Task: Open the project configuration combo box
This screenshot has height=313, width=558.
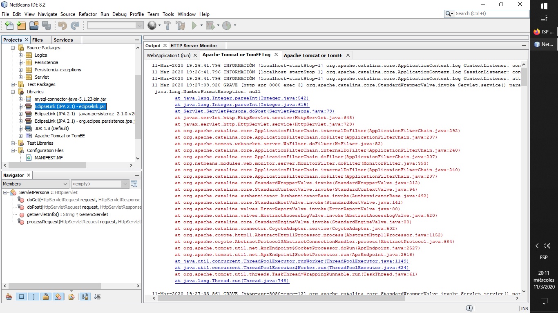Action: pos(115,25)
